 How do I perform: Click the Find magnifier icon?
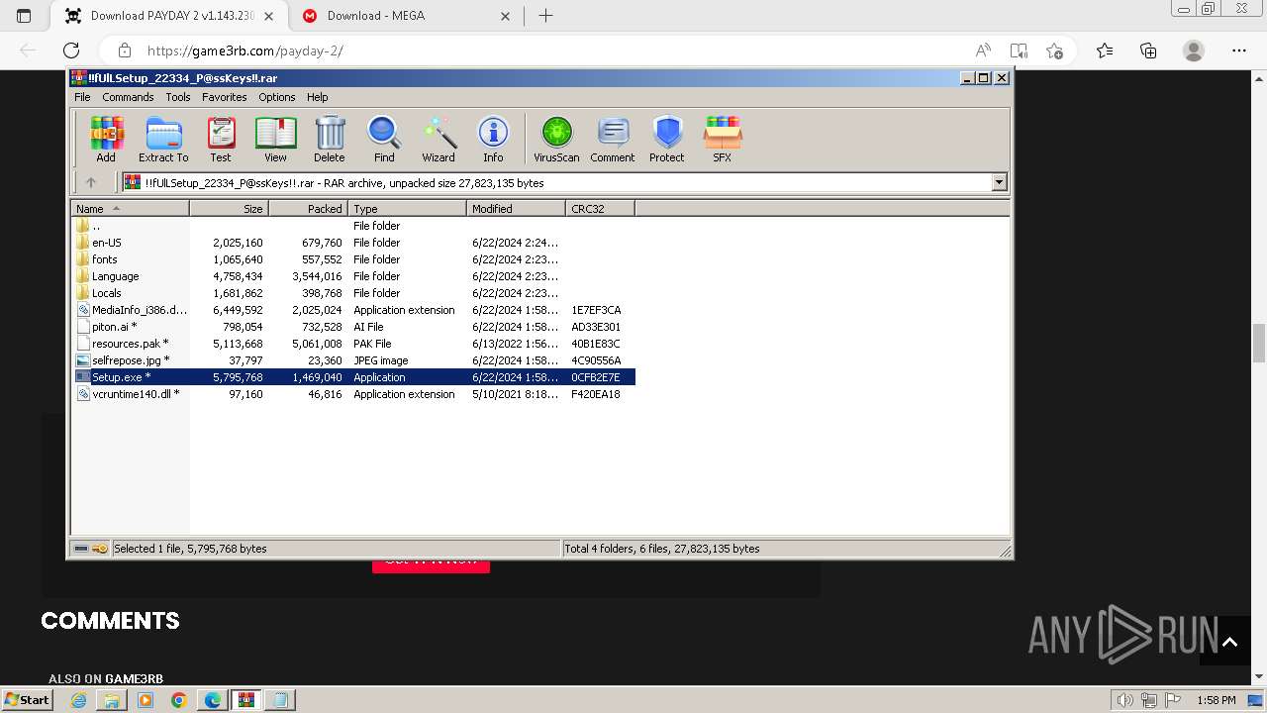coord(384,139)
